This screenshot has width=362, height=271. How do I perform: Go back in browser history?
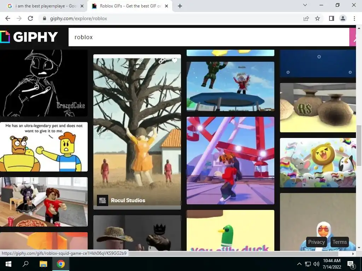click(8, 18)
